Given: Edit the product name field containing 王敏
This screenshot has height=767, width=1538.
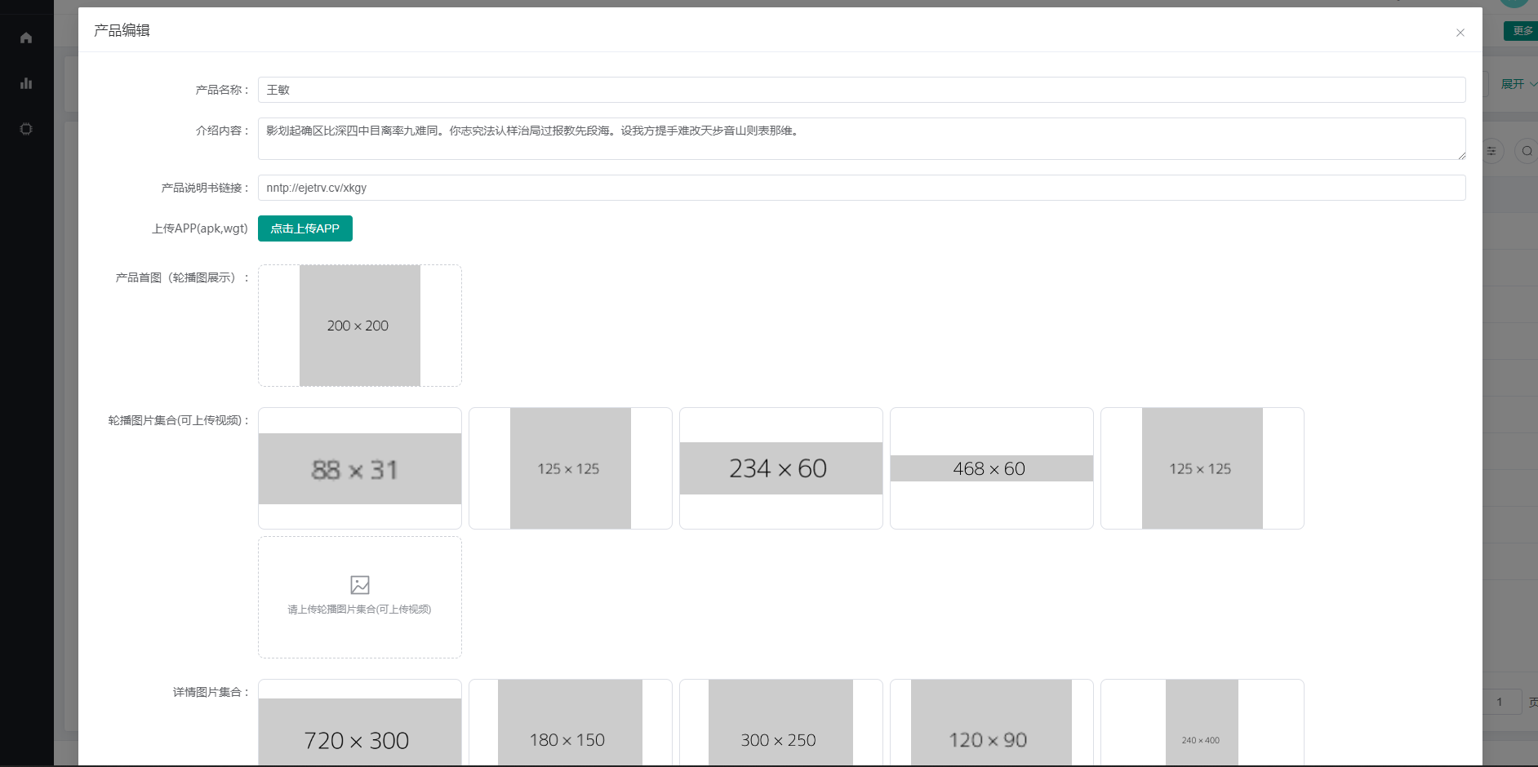Looking at the screenshot, I should [571, 90].
